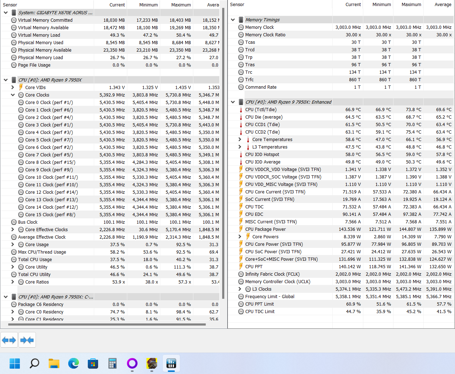The image size is (455, 374).
Task: Expand the Core Effective Clocks node
Action: pyautogui.click(x=13, y=230)
